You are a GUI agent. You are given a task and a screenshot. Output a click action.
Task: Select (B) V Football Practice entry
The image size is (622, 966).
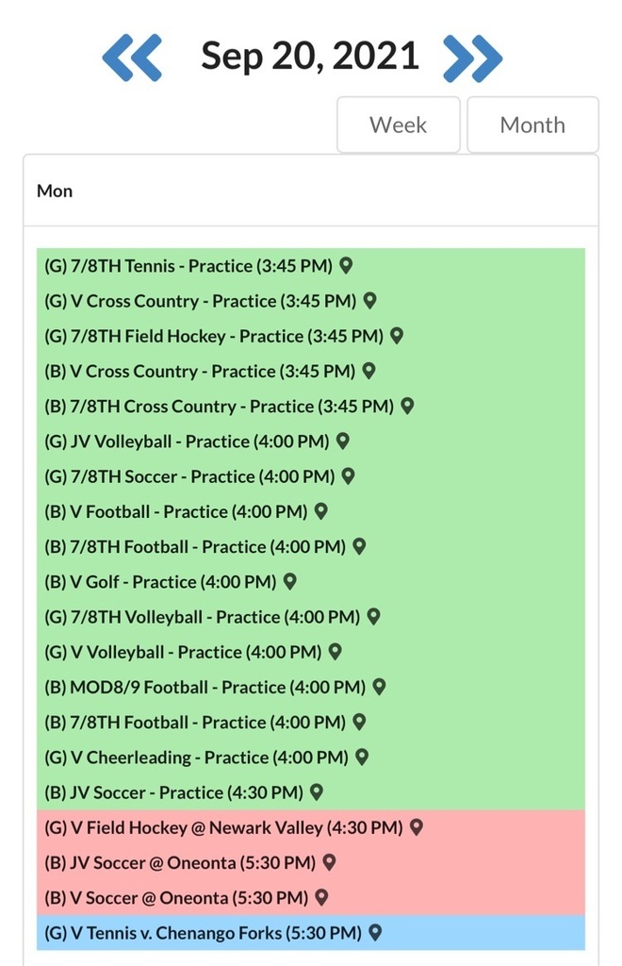click(x=175, y=512)
